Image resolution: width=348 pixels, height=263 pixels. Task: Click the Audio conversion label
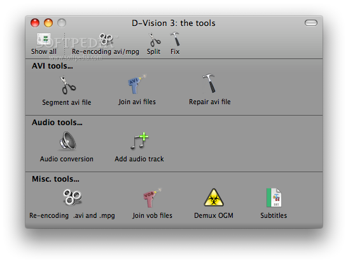point(67,159)
